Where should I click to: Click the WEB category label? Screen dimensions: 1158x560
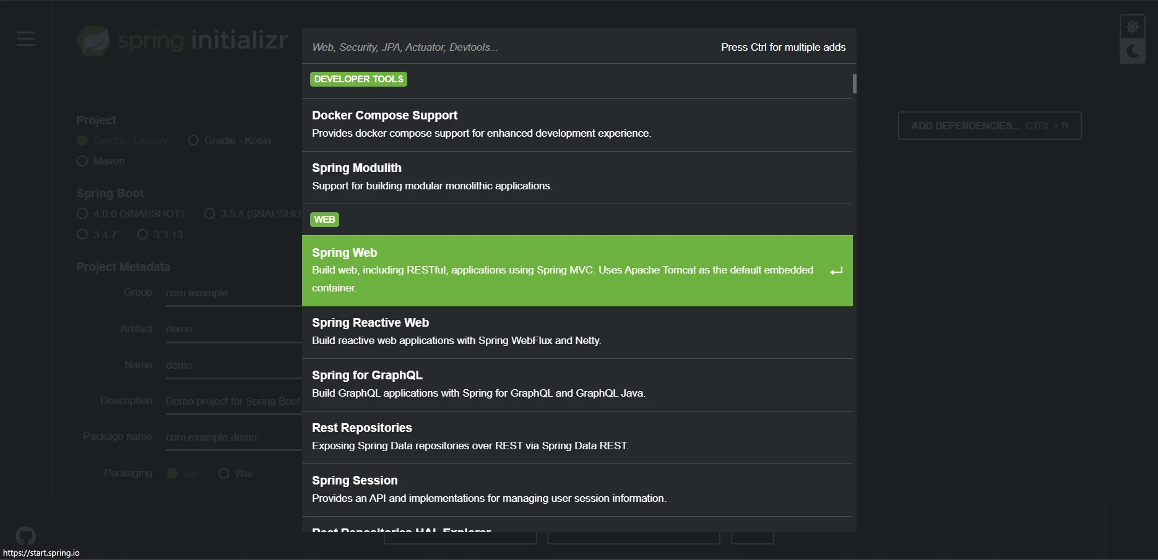(x=324, y=220)
